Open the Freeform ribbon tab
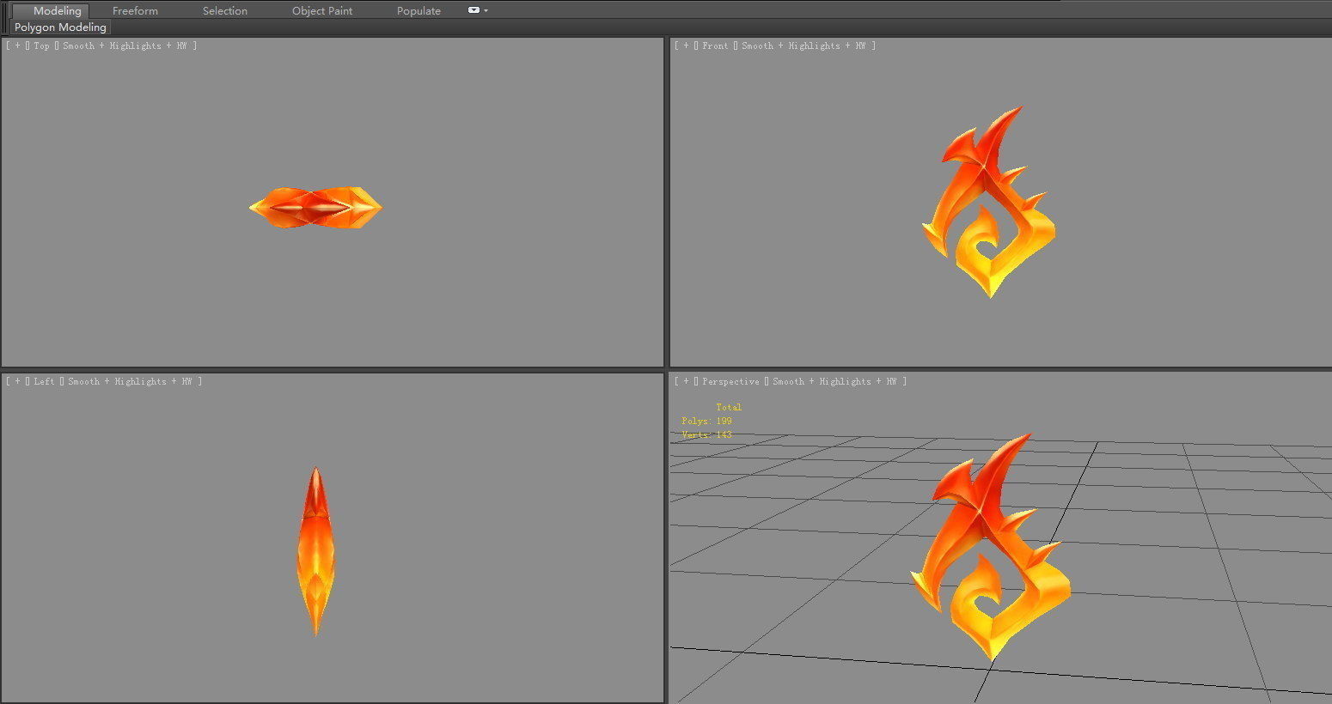The image size is (1332, 704). tap(135, 11)
